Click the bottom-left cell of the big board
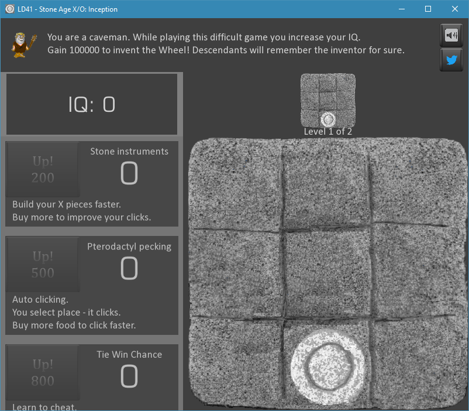Image resolution: width=469 pixels, height=411 pixels. point(236,362)
